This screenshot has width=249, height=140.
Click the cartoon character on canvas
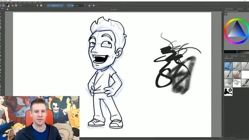pos(106,73)
